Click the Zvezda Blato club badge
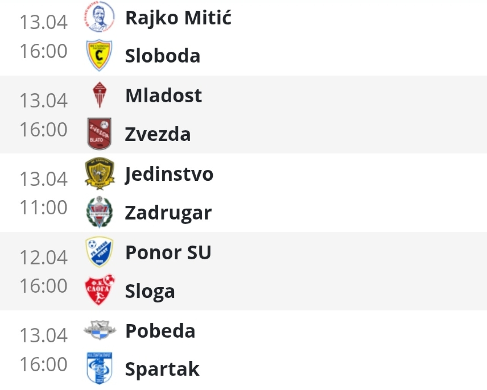The width and height of the screenshot is (487, 390). [x=99, y=134]
